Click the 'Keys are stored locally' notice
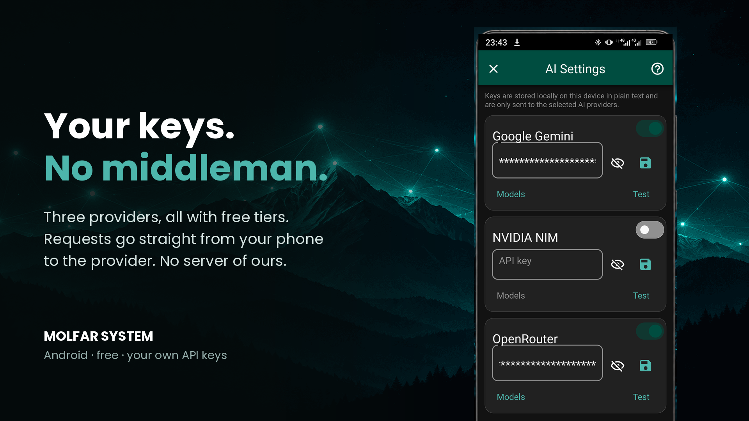This screenshot has width=749, height=421. pyautogui.click(x=571, y=100)
